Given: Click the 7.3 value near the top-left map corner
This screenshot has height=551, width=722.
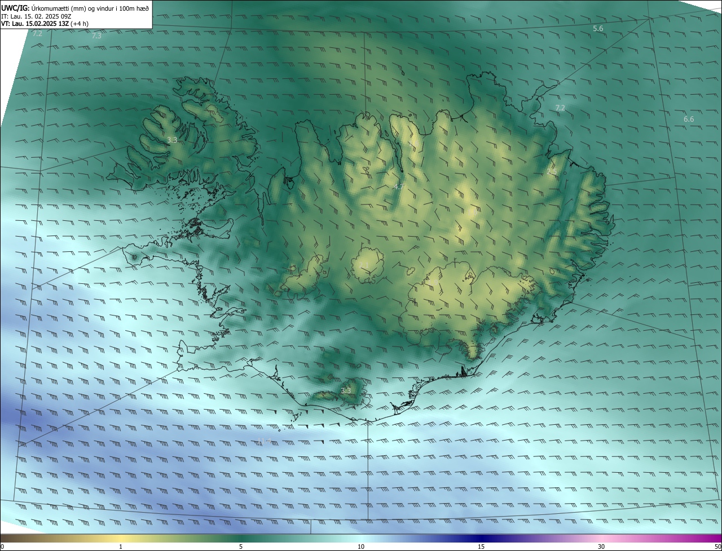Looking at the screenshot, I should click(x=96, y=35).
